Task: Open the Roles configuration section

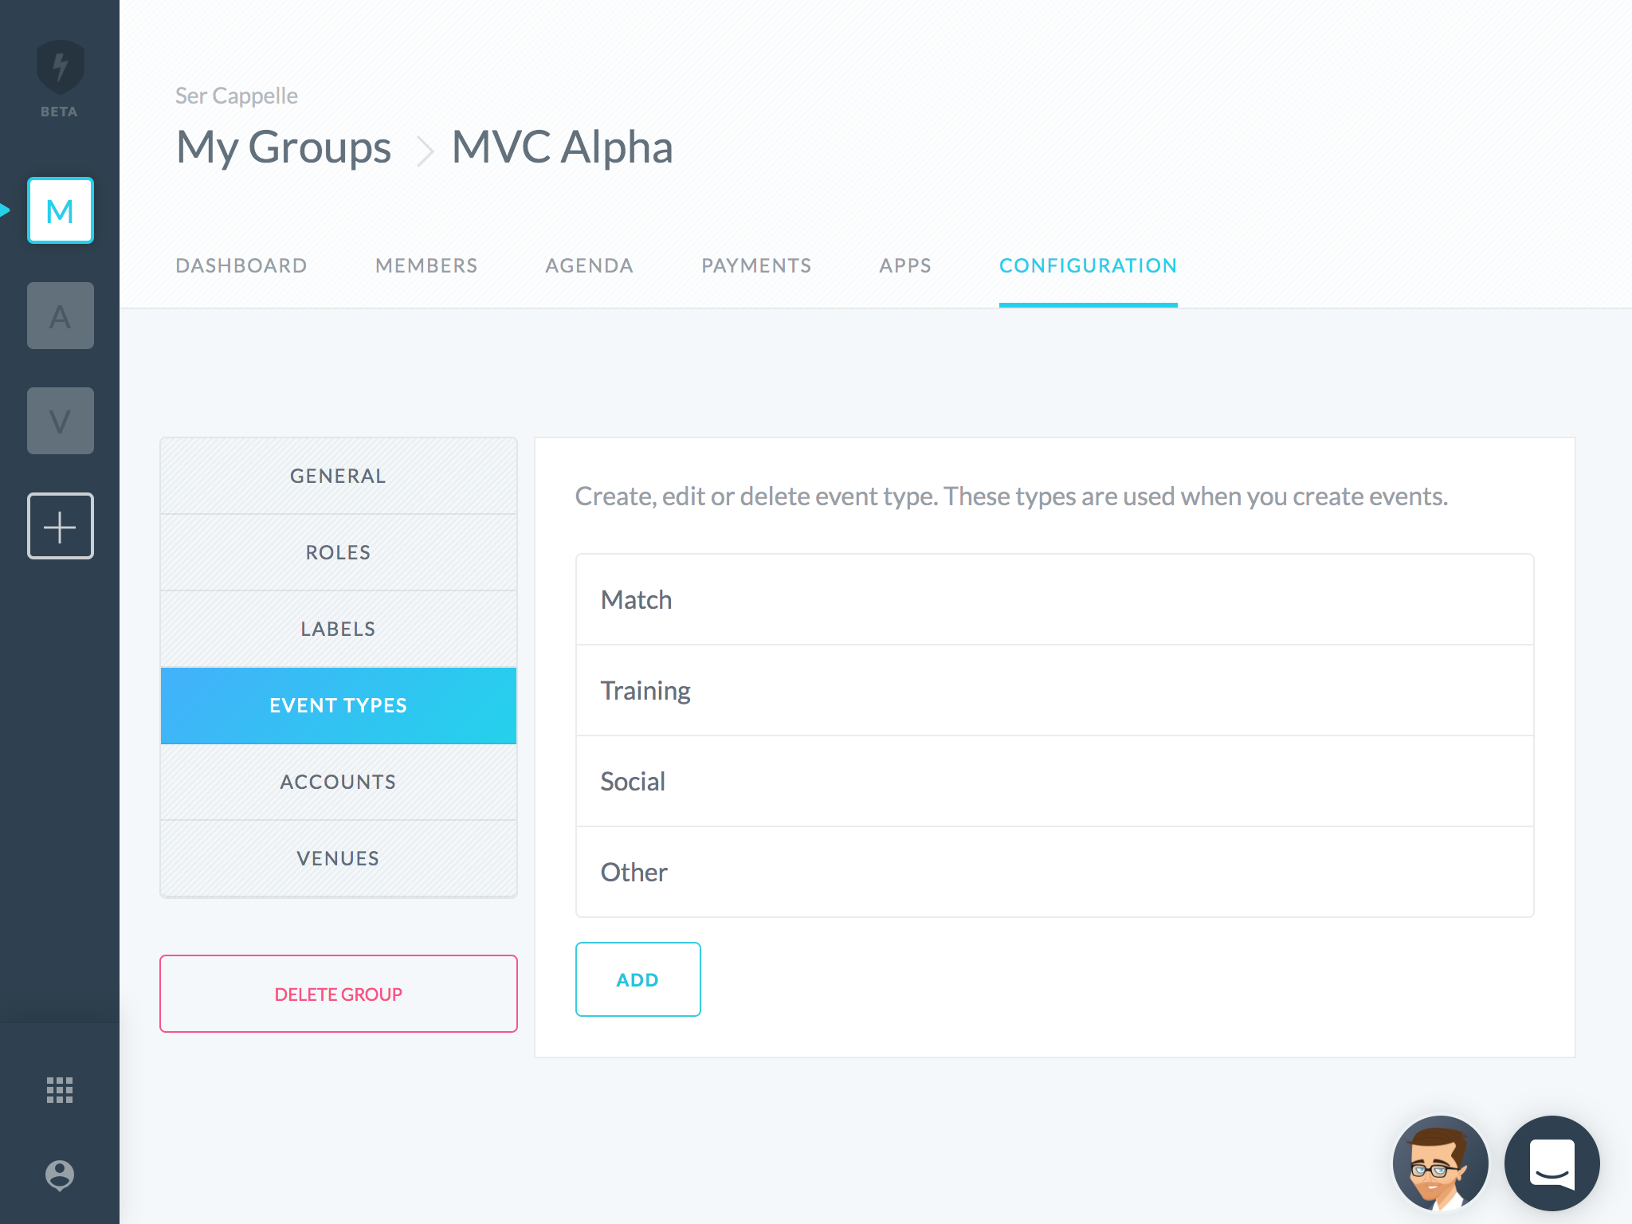Action: [339, 552]
